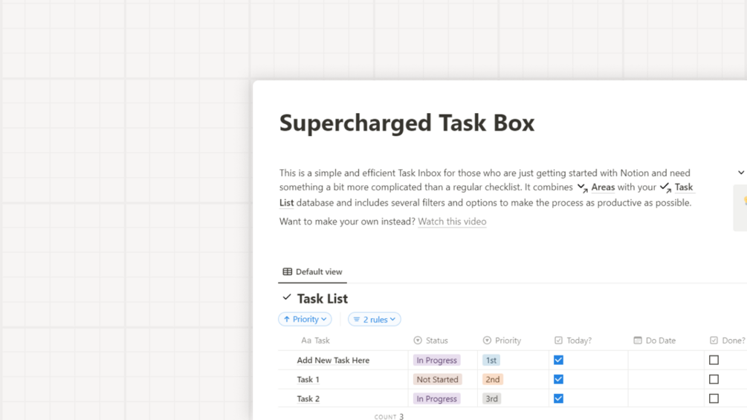Image resolution: width=747 pixels, height=420 pixels.
Task: Click the Priority column select icon
Action: coord(487,340)
